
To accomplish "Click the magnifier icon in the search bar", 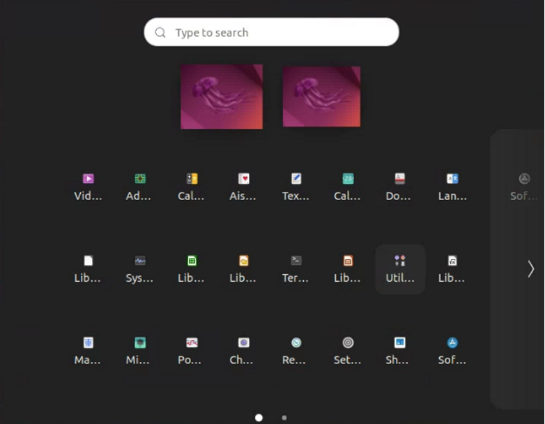I will [x=160, y=32].
